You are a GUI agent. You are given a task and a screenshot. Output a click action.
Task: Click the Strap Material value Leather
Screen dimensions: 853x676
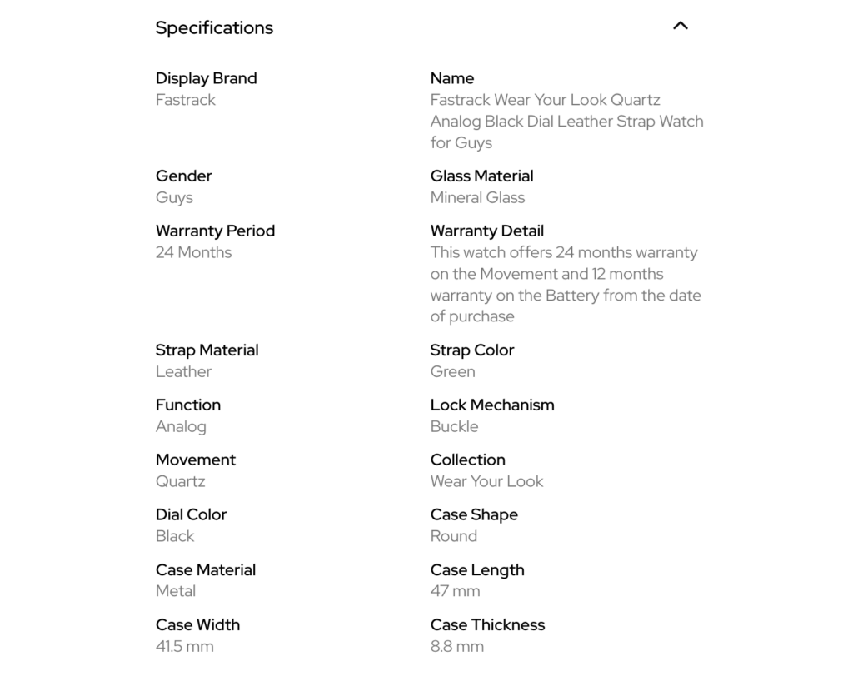pyautogui.click(x=183, y=372)
